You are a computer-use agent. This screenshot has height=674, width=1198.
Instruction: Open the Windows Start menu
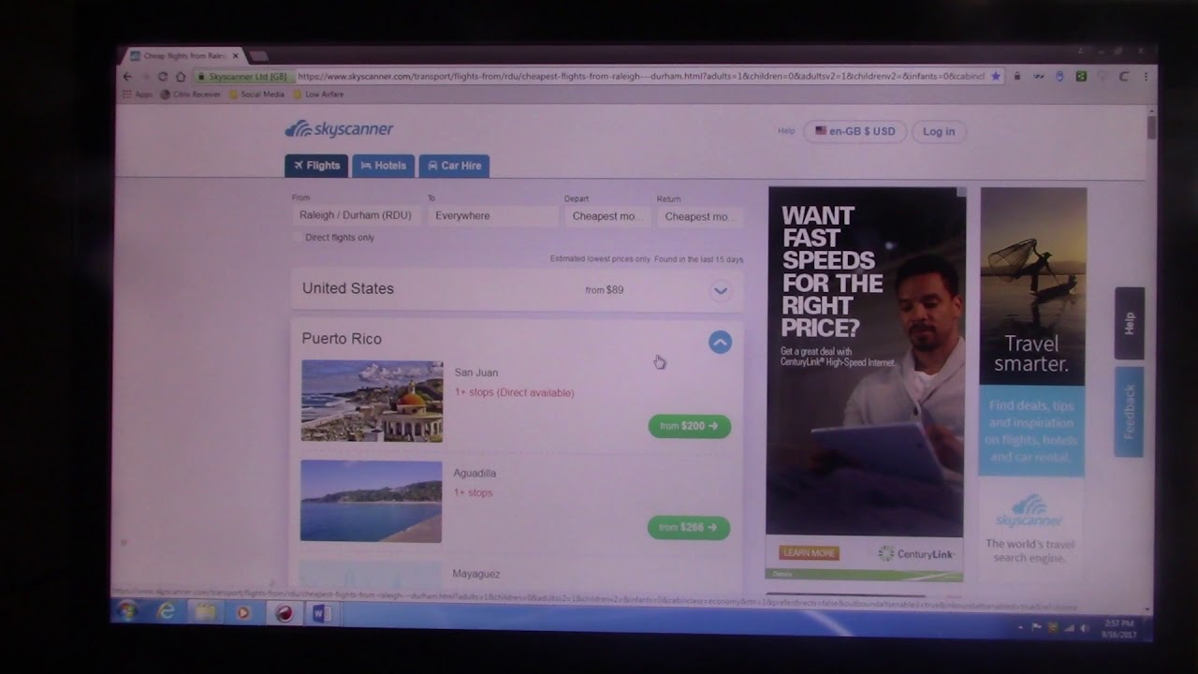tap(126, 612)
